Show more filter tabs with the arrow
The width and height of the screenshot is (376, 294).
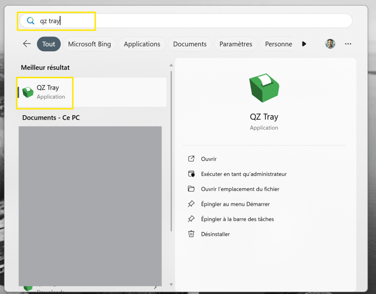click(x=304, y=44)
